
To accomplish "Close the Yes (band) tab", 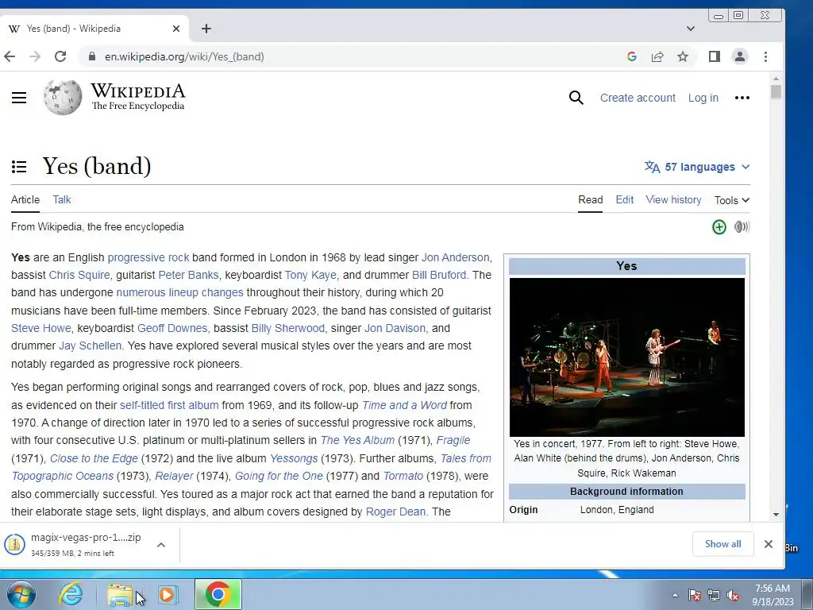I will tap(176, 29).
